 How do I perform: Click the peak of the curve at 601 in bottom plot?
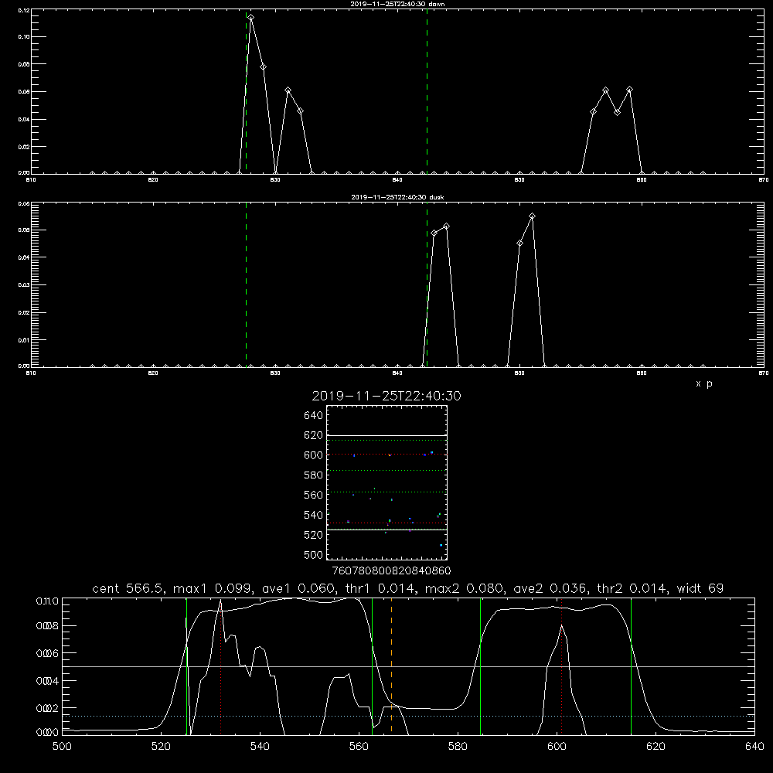(x=561, y=625)
